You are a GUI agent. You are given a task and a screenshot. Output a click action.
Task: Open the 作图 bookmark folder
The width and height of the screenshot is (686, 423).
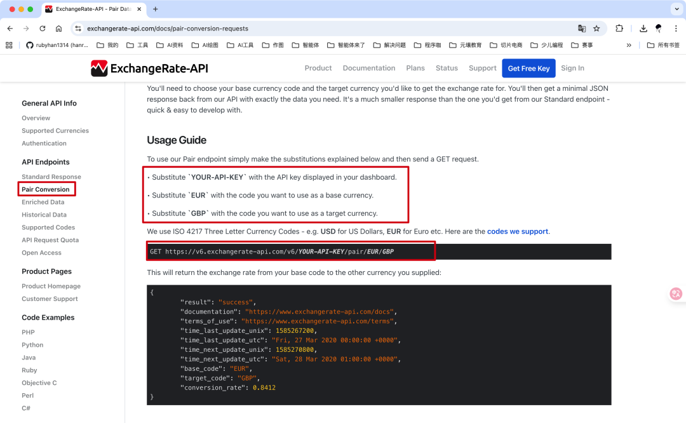click(273, 45)
